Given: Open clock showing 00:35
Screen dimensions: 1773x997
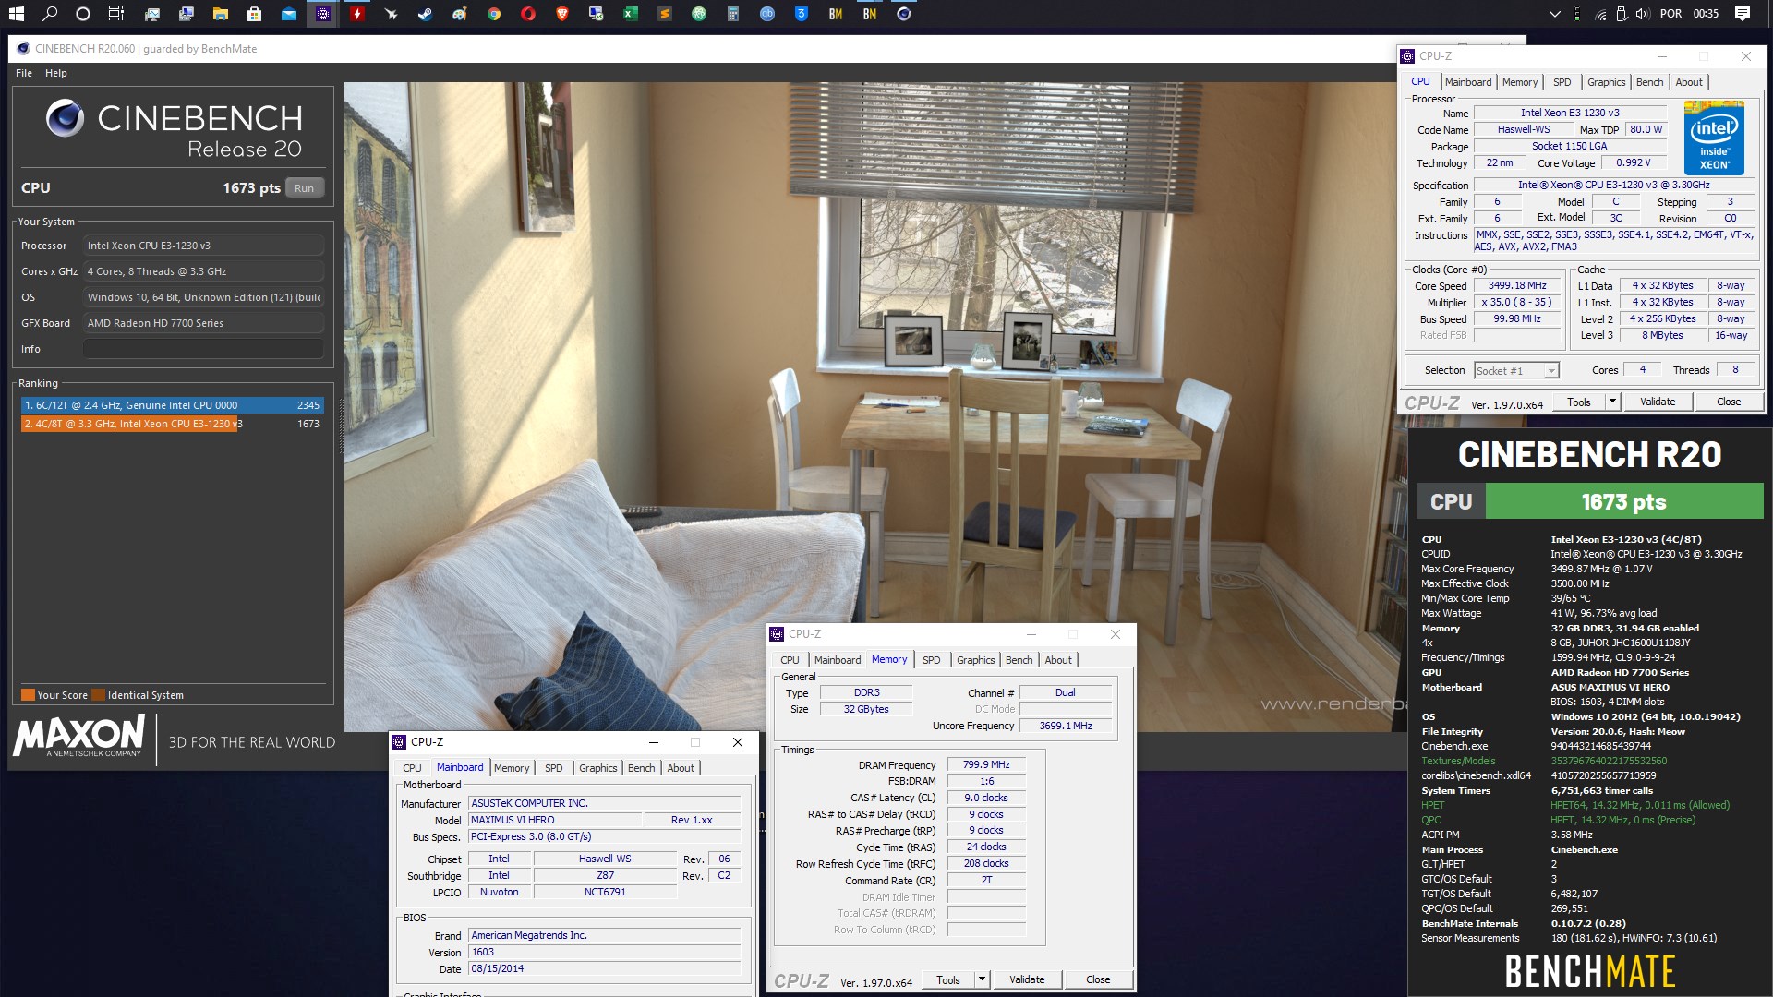Looking at the screenshot, I should [1706, 14].
